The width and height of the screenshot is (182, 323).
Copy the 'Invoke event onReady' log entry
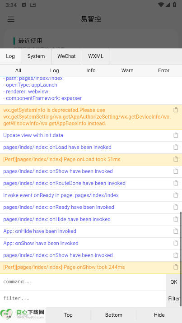(x=176, y=195)
